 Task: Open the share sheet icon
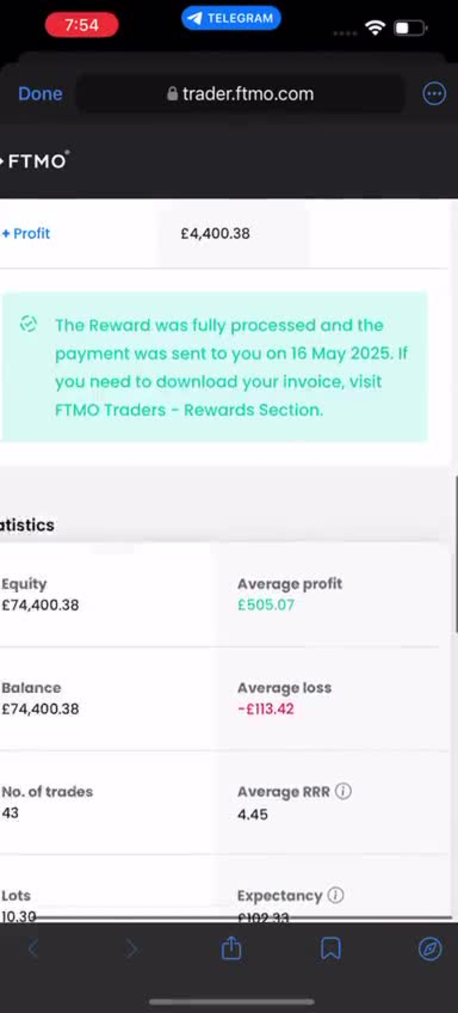click(x=231, y=947)
